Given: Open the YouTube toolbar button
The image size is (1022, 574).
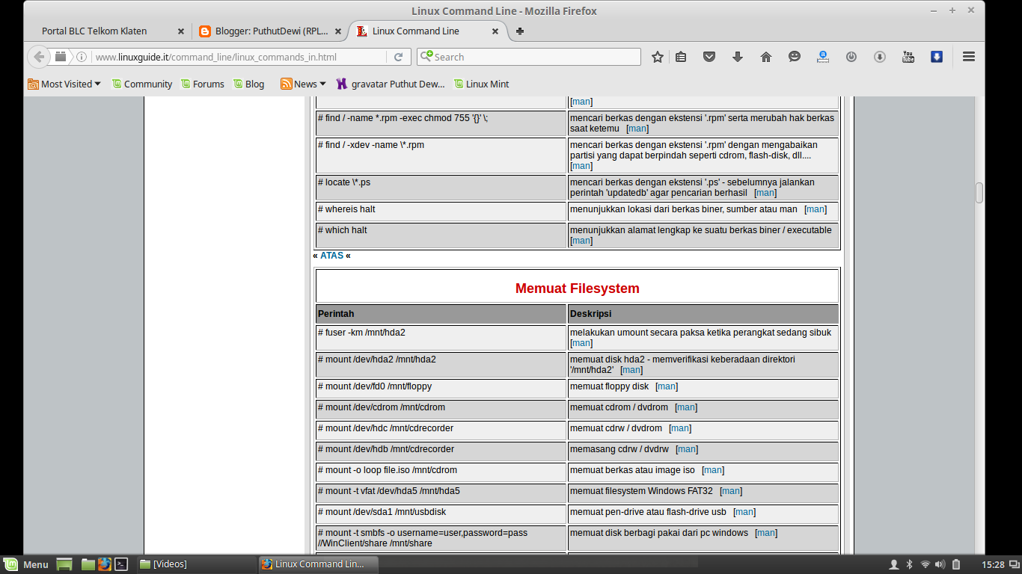Looking at the screenshot, I should (x=908, y=57).
